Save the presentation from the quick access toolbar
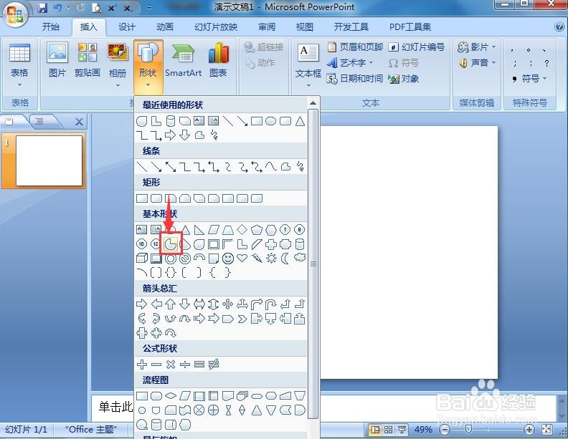 tap(43, 7)
